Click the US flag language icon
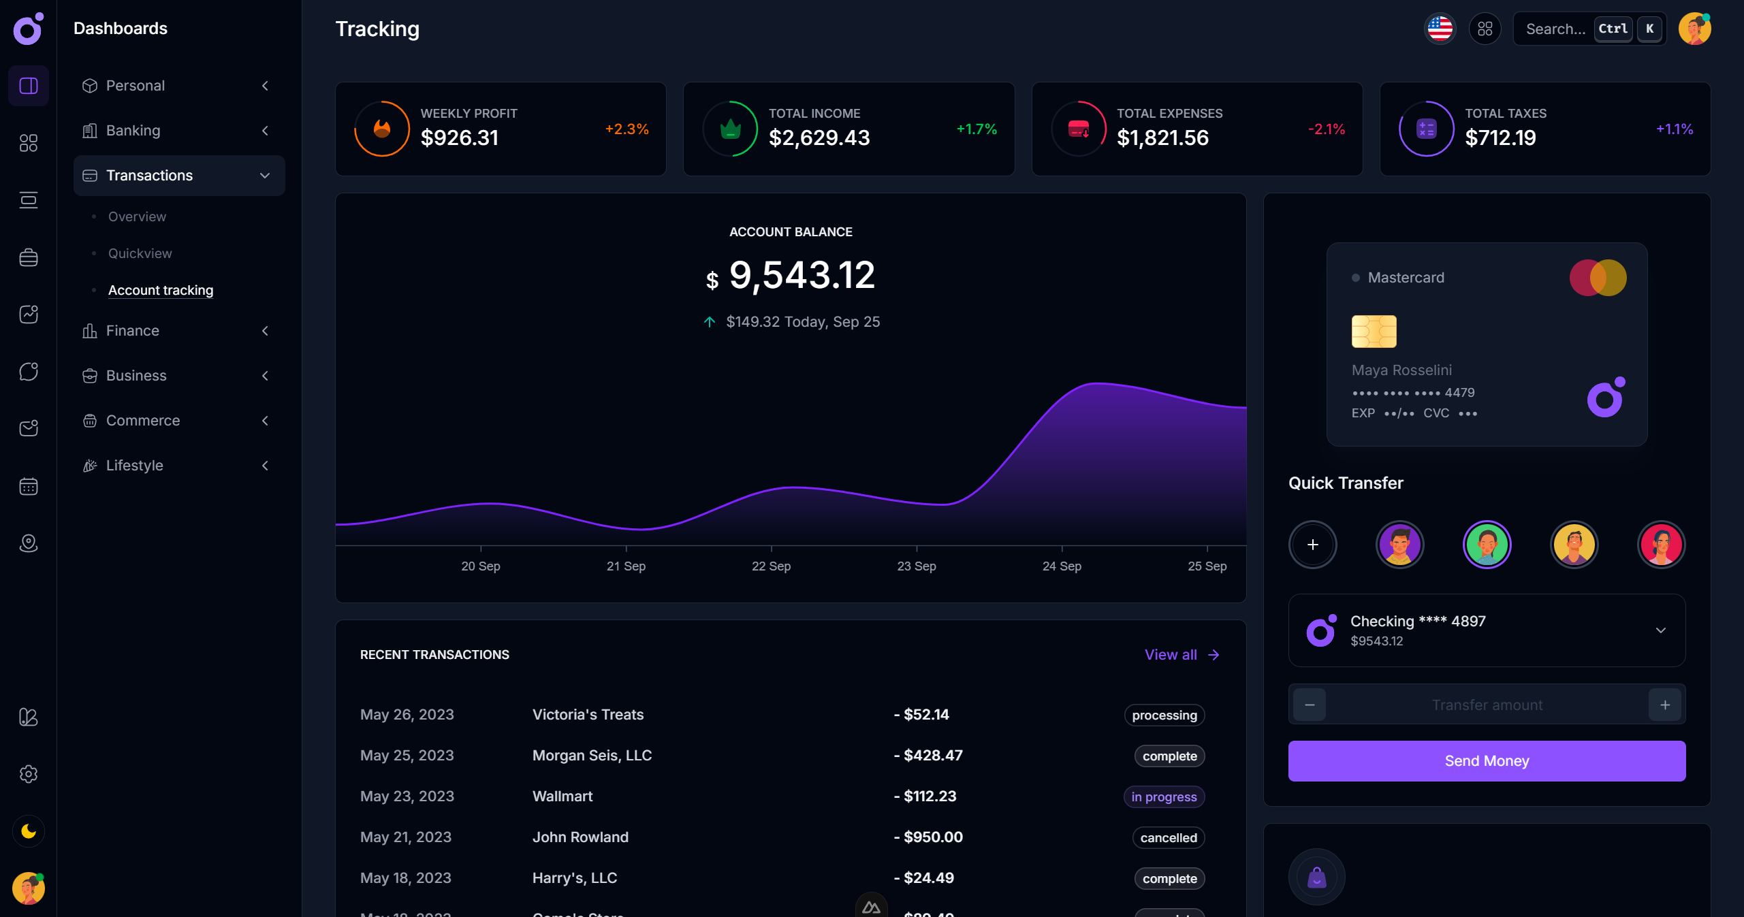Viewport: 1744px width, 917px height. click(x=1440, y=29)
